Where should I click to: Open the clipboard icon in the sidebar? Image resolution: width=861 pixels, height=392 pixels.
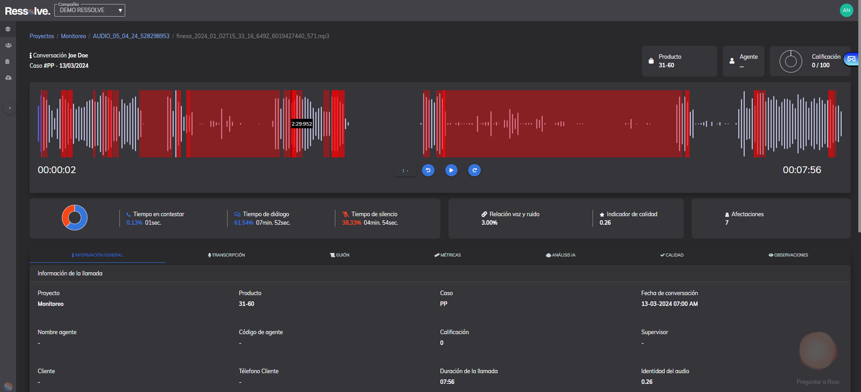click(x=8, y=61)
